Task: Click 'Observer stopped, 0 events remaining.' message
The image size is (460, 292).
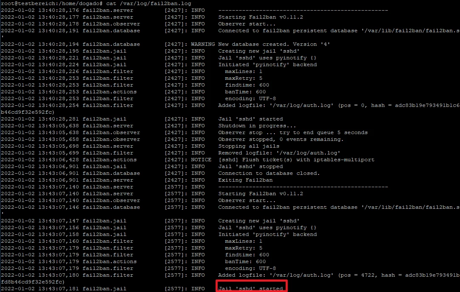Action: point(281,139)
